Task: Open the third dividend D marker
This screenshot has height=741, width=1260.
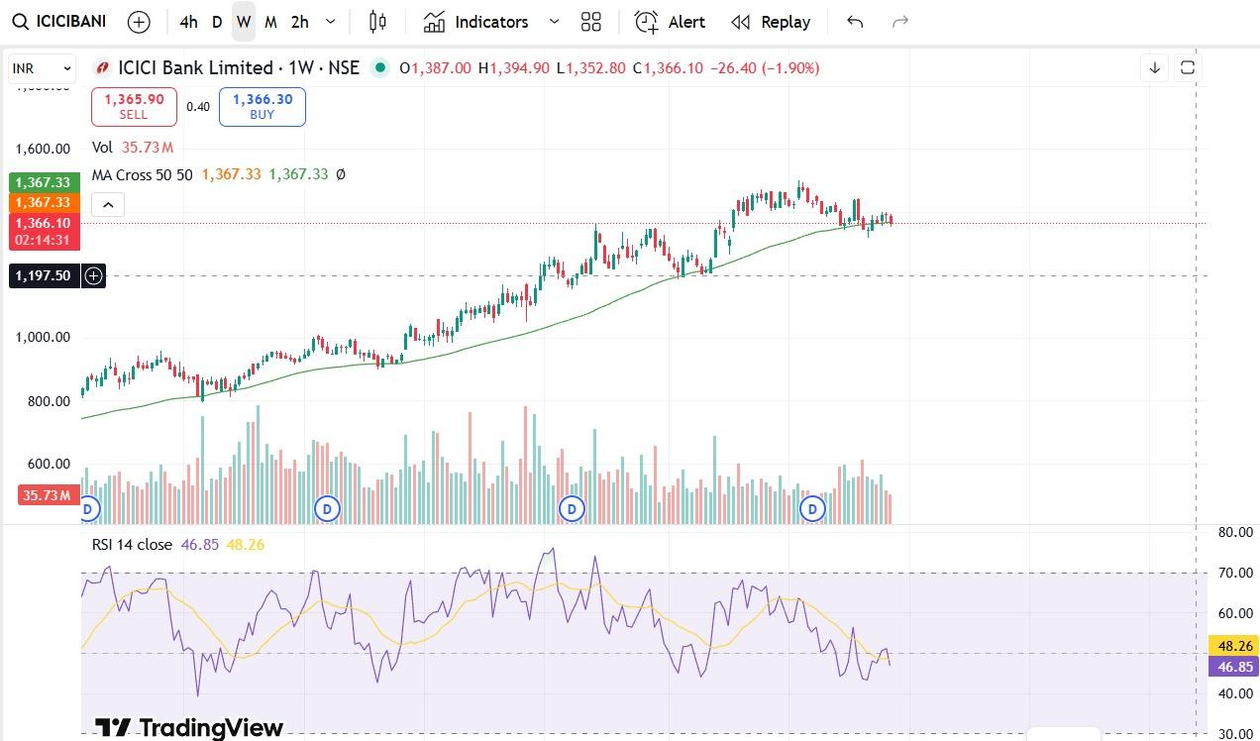Action: 571,509
